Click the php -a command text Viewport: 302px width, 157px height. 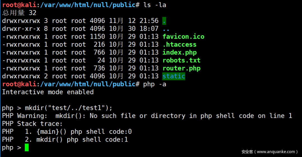[154, 84]
